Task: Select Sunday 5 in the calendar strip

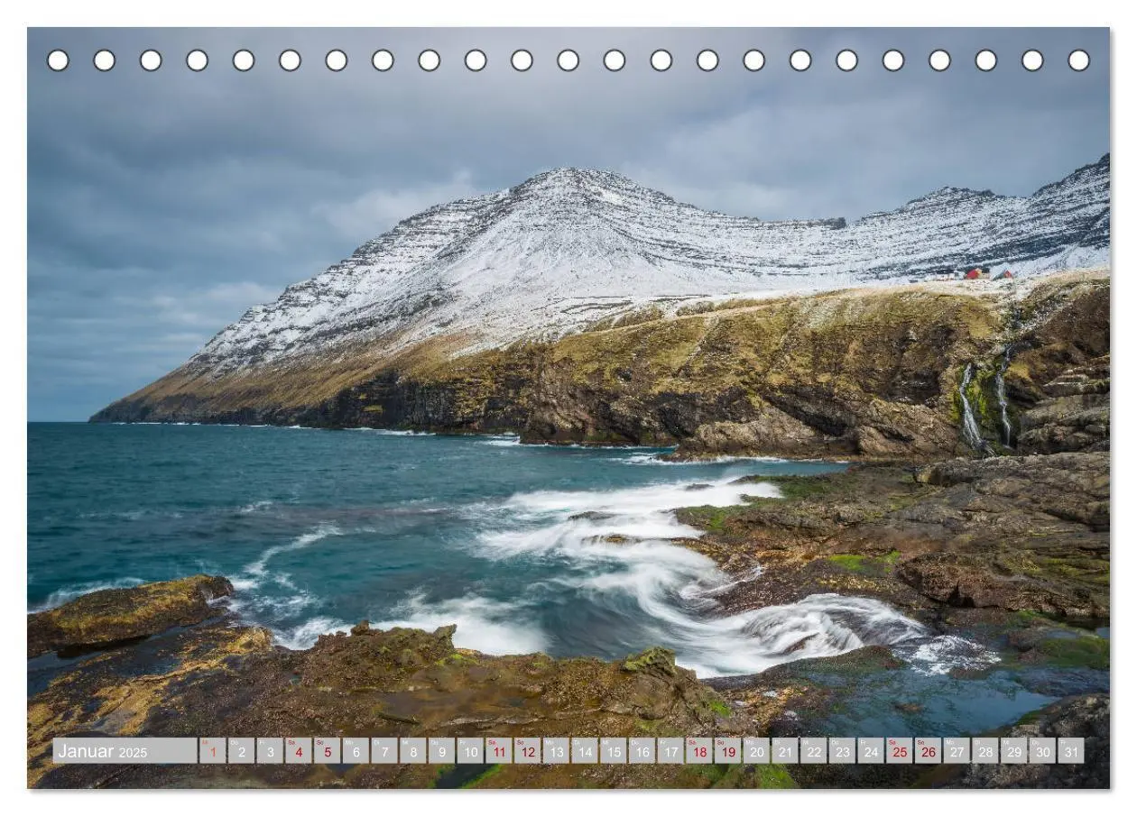Action: click(x=327, y=751)
